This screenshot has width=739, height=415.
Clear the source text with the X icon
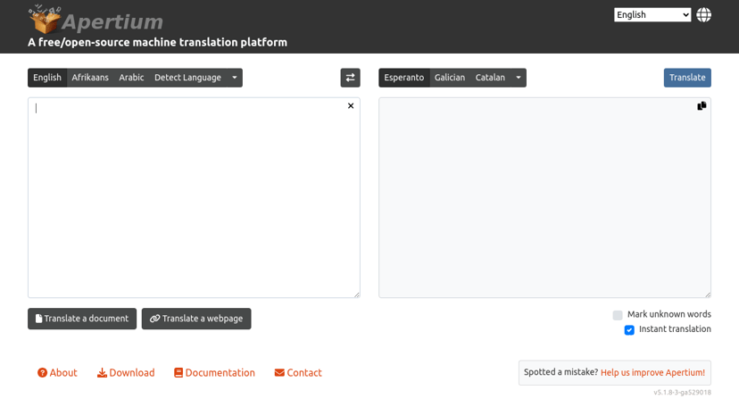coord(351,106)
